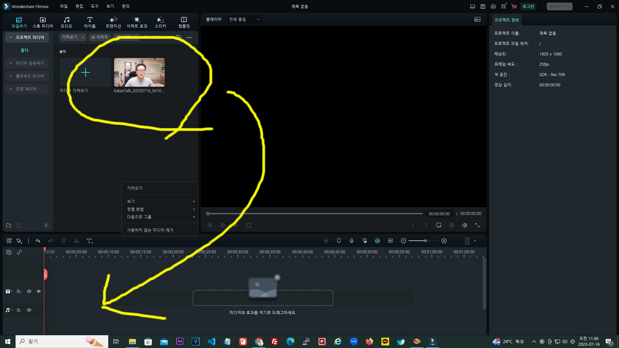This screenshot has height=348, width=619.
Task: Open the 파일 menu
Action: (x=64, y=6)
